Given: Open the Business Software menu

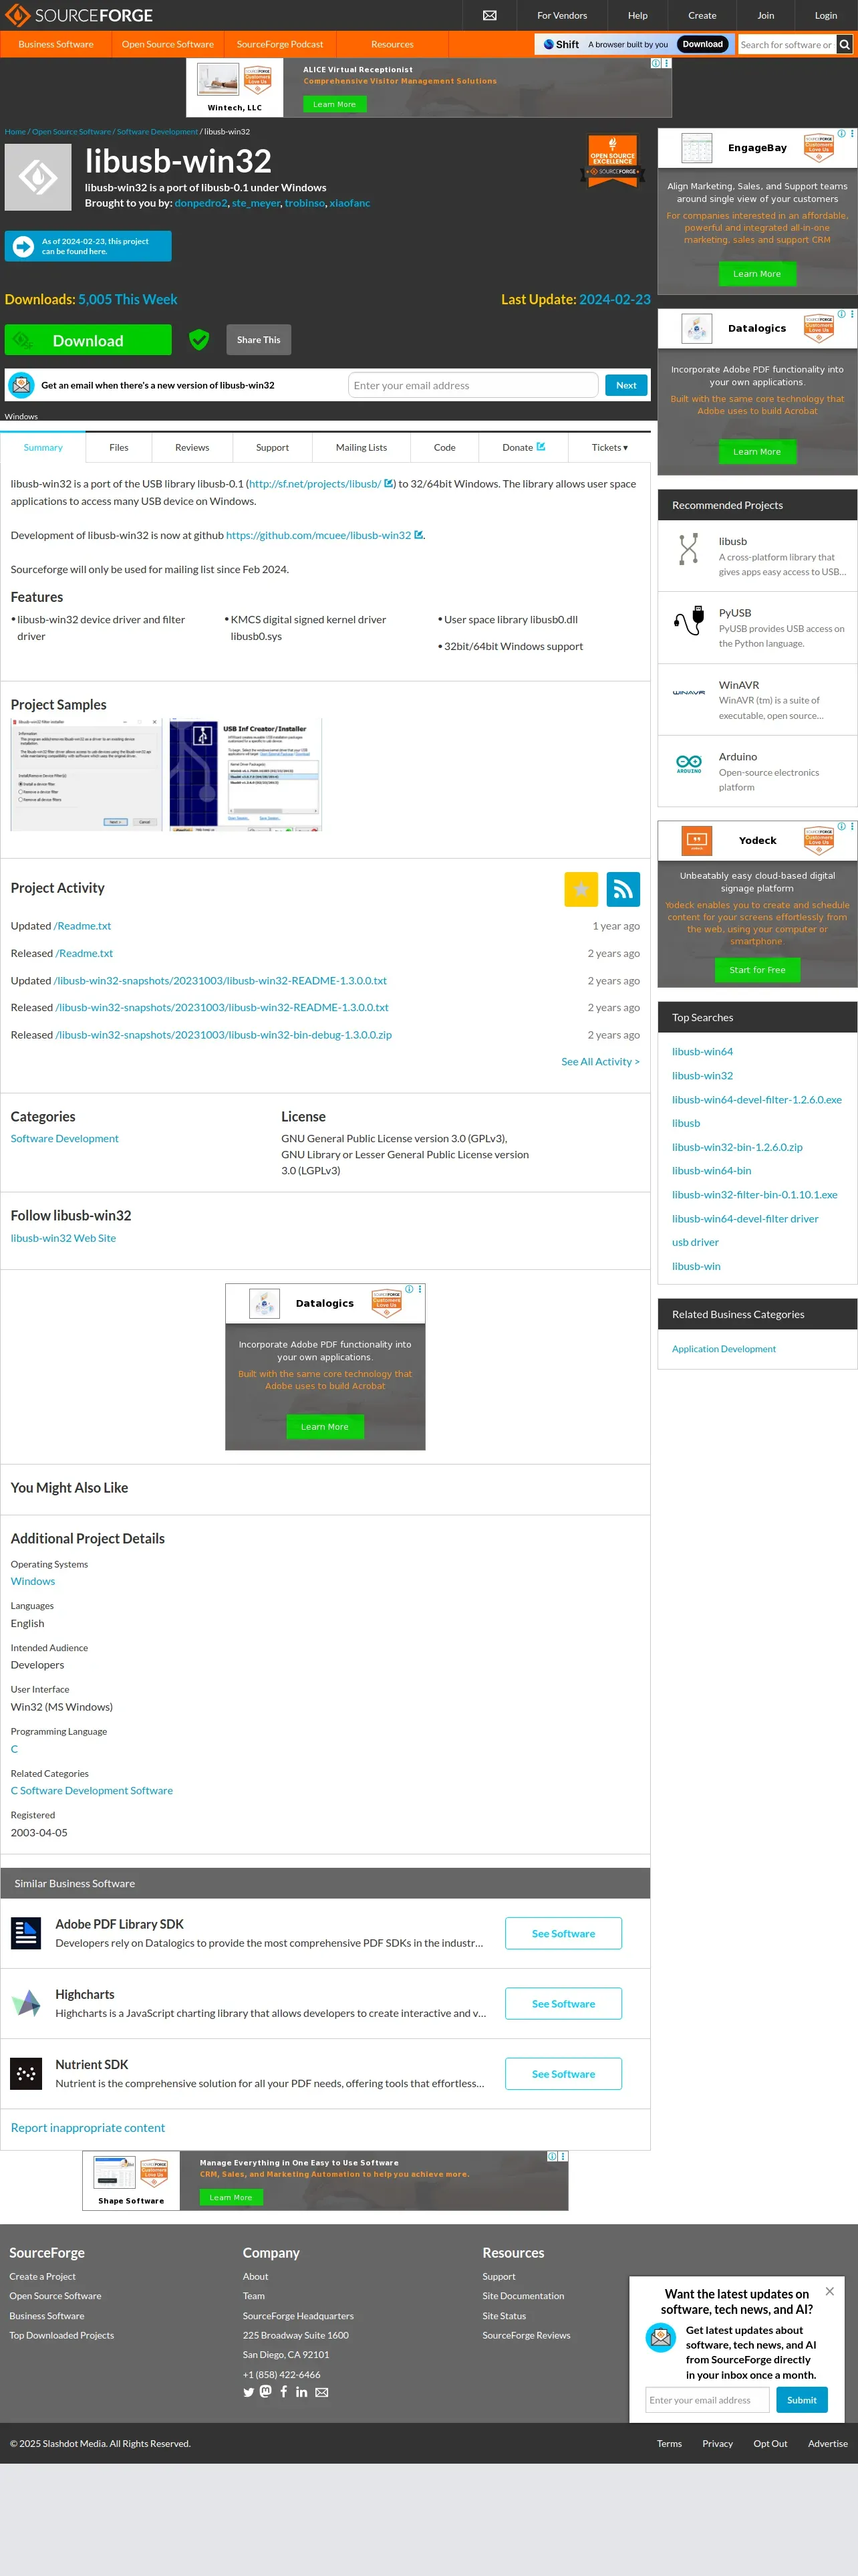Looking at the screenshot, I should point(56,44).
